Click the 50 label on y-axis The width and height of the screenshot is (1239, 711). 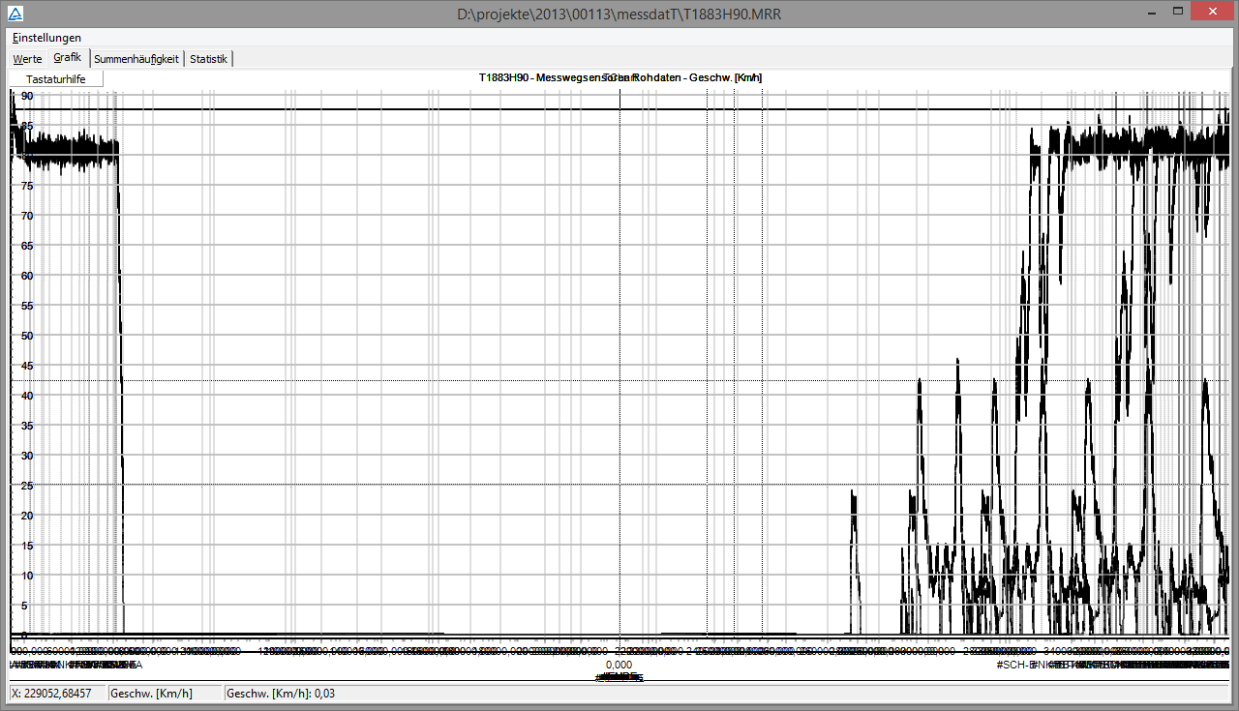(27, 336)
